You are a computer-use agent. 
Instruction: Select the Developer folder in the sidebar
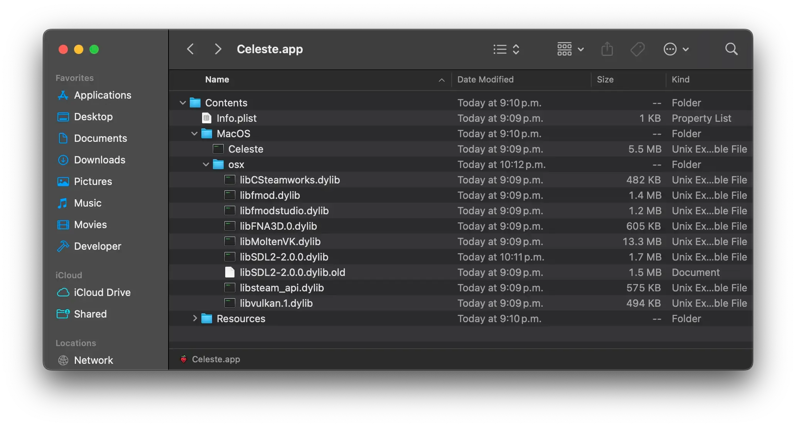tap(97, 246)
